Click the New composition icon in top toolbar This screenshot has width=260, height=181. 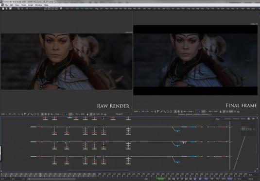(x=3, y=8)
